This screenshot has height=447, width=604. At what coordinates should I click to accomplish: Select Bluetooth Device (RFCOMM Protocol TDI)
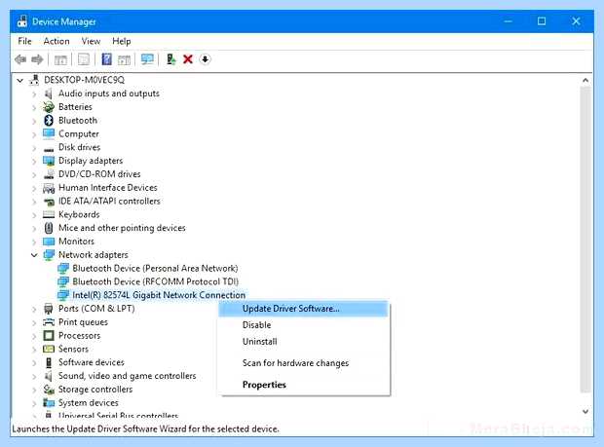[x=155, y=281]
